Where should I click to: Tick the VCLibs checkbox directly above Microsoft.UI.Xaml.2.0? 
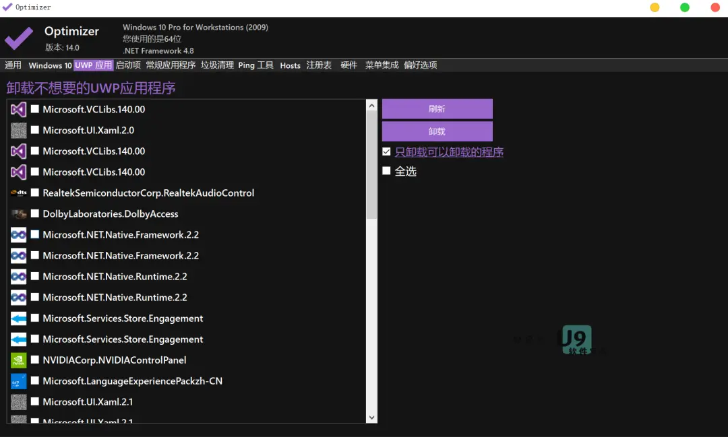click(x=35, y=109)
